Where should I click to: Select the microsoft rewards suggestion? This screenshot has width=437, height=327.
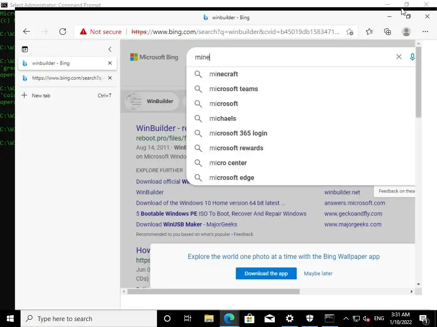pyautogui.click(x=301, y=148)
